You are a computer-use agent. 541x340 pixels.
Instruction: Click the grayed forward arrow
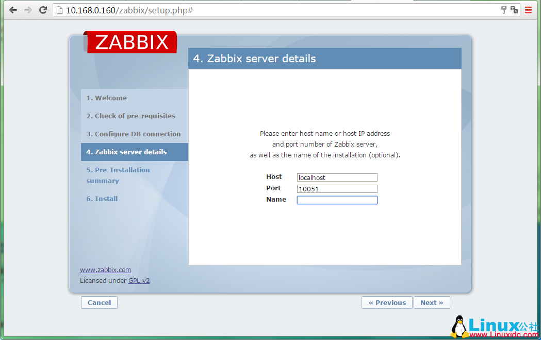27,9
